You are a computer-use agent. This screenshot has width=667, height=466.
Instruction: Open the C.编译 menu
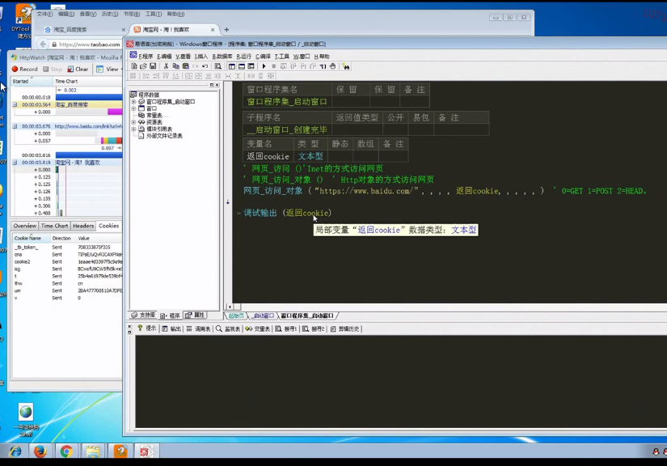[x=263, y=57]
